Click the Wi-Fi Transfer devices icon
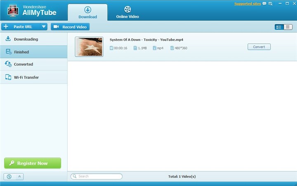Viewport: 297px width, 186px height. [8, 77]
